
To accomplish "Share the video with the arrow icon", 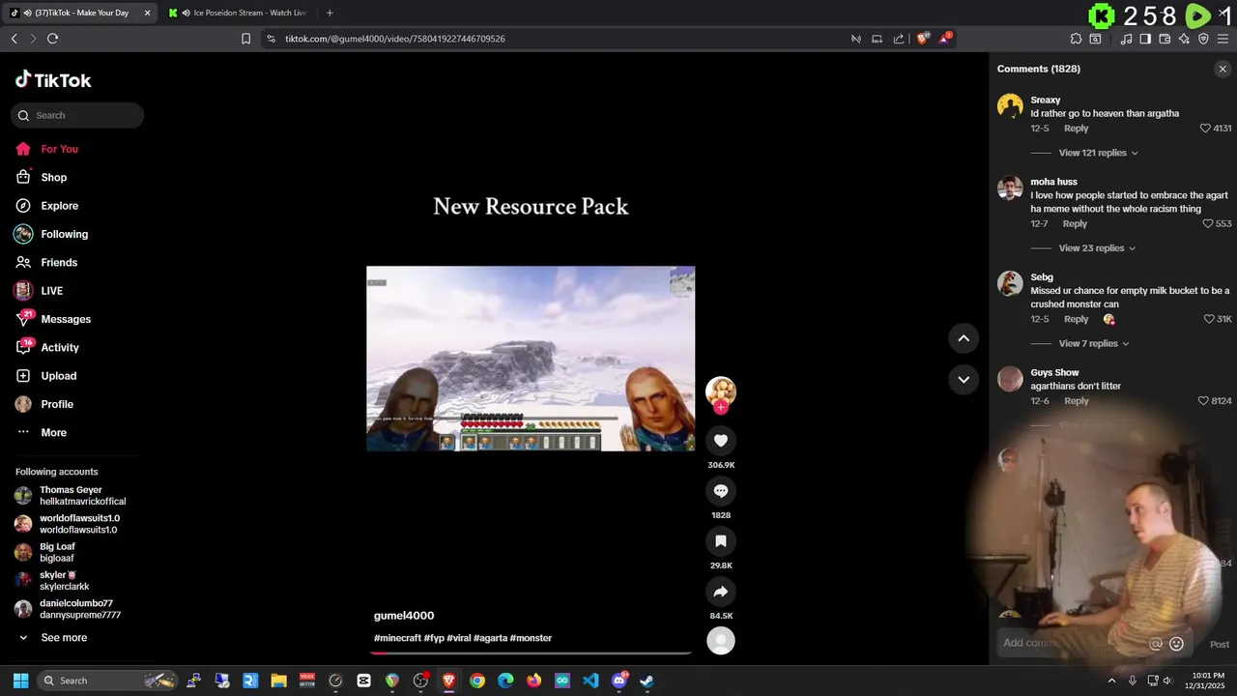I will coord(720,592).
